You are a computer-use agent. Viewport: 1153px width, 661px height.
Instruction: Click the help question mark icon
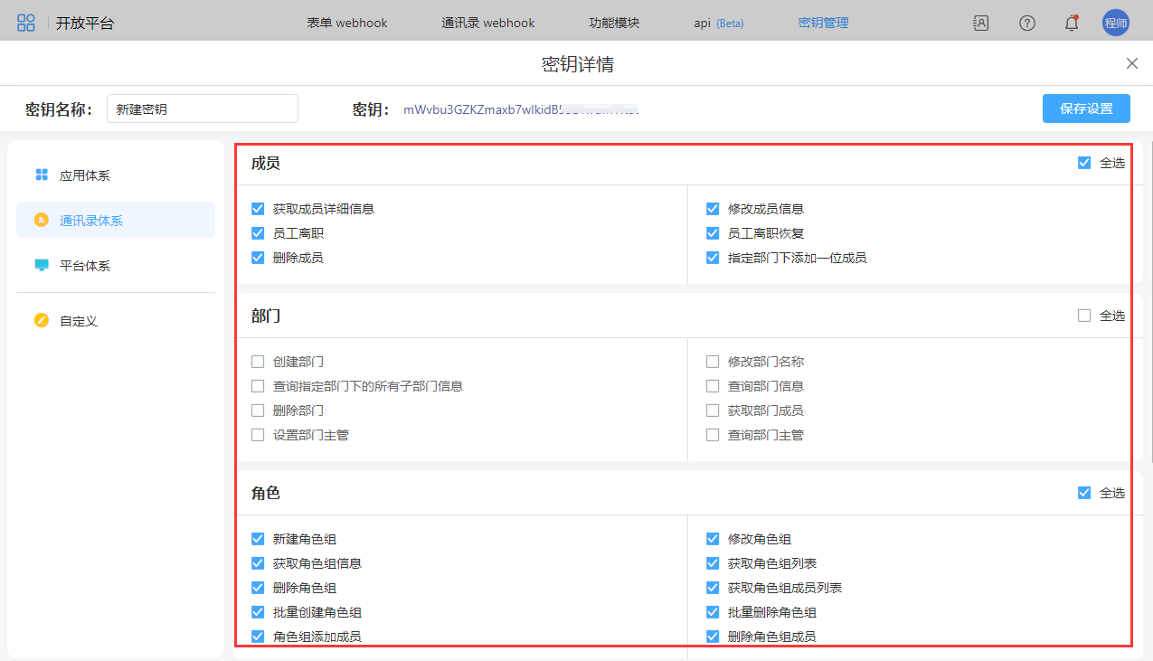1027,24
